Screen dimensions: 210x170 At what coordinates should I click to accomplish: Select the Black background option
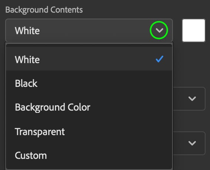tap(89, 83)
